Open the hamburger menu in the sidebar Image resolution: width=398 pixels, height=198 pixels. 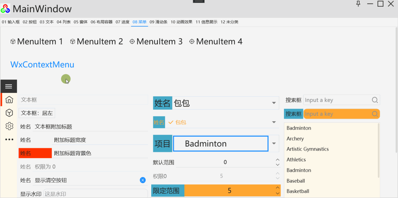[8, 86]
